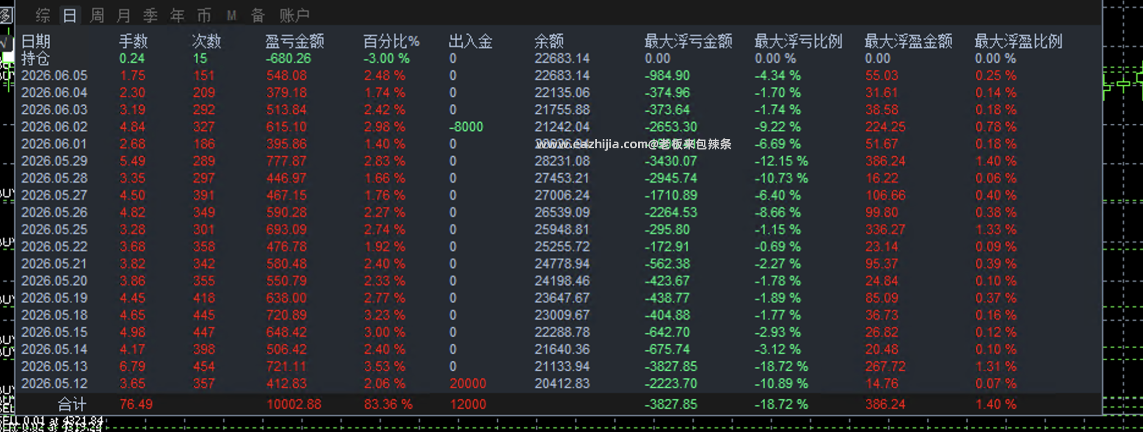Select the 2026.06.05 date row
This screenshot has height=432, width=1143.
coord(54,76)
